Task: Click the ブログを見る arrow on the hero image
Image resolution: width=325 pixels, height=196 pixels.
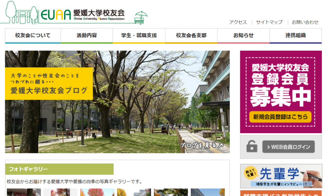Action: pyautogui.click(x=202, y=145)
